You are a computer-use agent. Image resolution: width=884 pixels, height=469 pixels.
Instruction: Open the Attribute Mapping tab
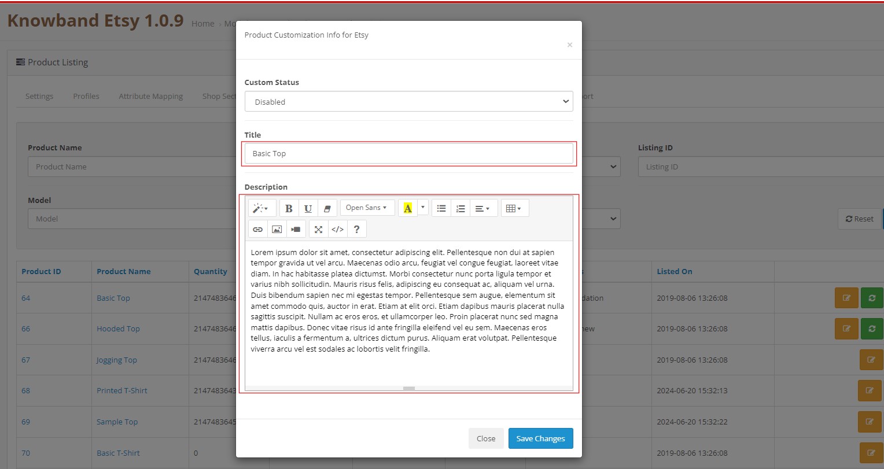pos(151,96)
